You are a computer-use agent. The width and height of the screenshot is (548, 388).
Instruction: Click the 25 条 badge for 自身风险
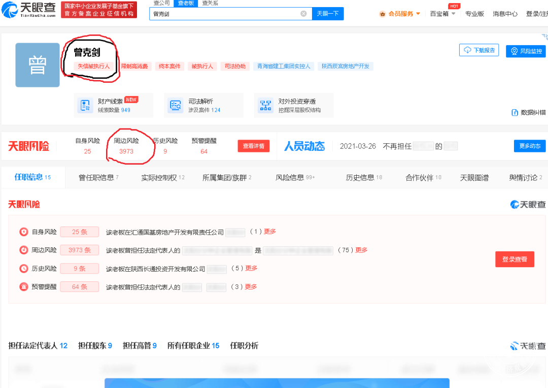(80, 232)
